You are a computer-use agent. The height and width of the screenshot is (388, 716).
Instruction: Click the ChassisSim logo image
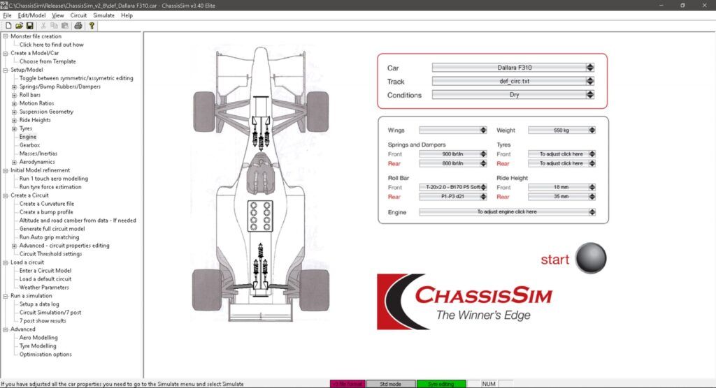465,301
